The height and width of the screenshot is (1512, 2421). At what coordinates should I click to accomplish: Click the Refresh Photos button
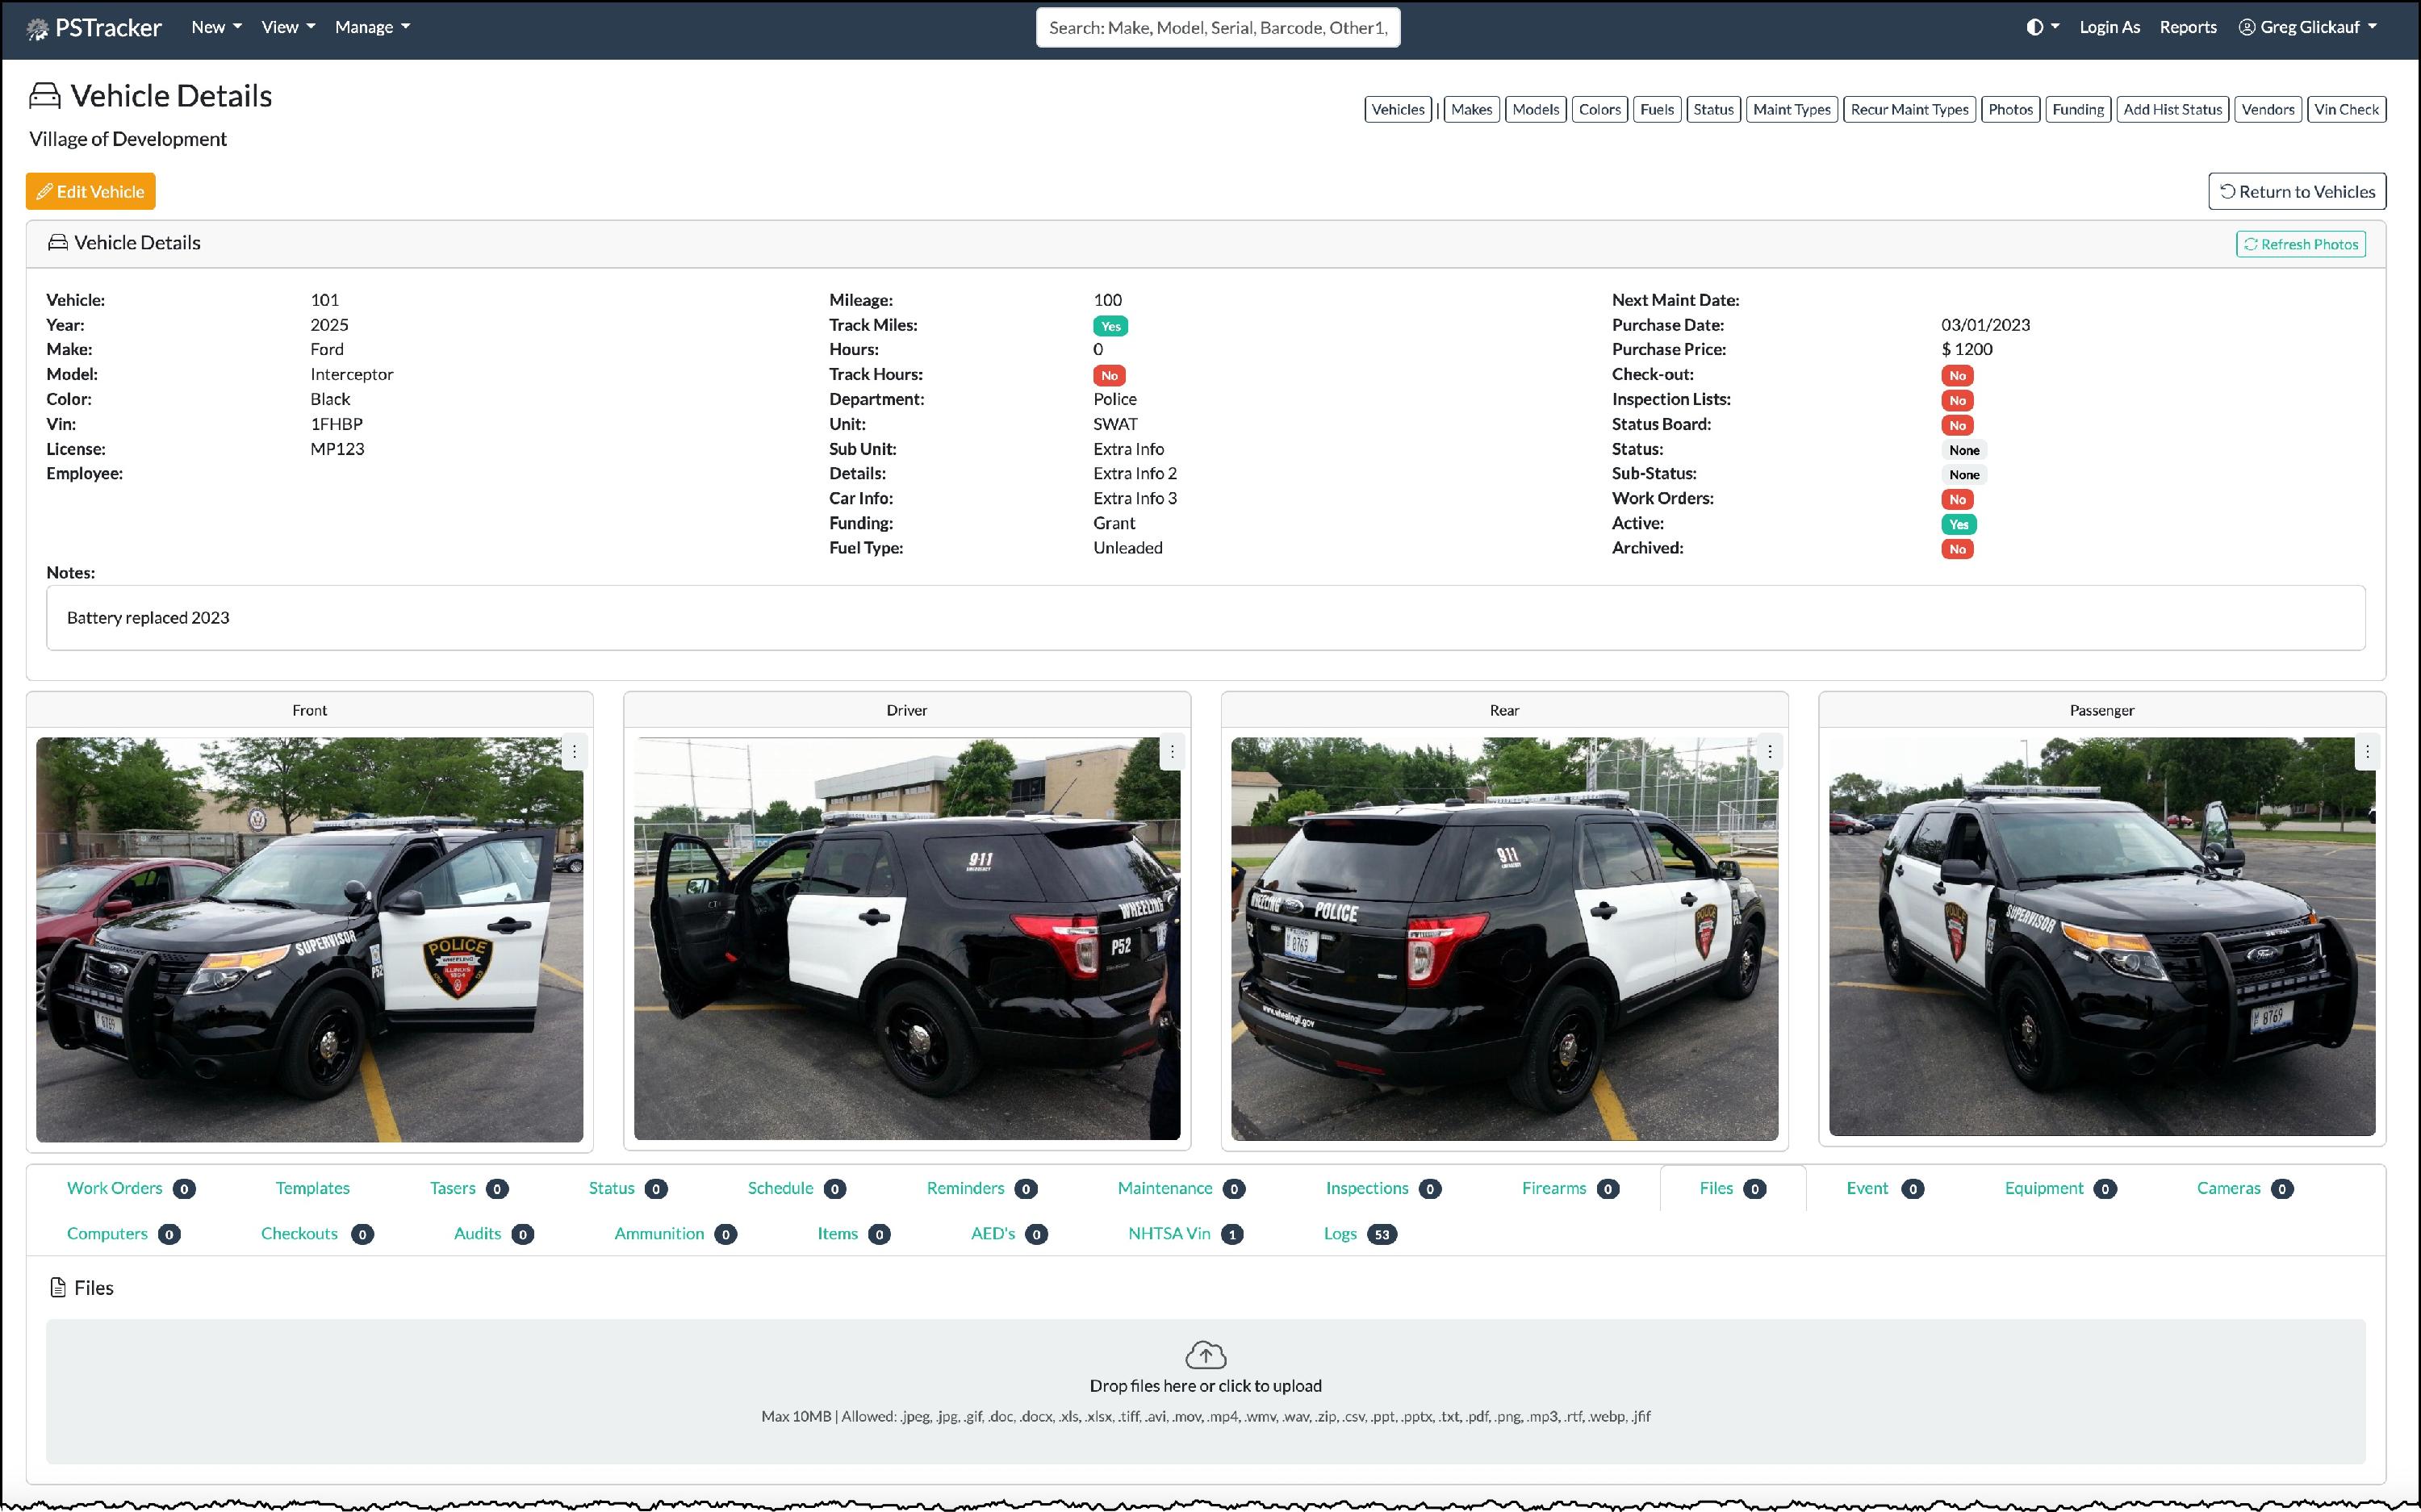tap(2300, 244)
